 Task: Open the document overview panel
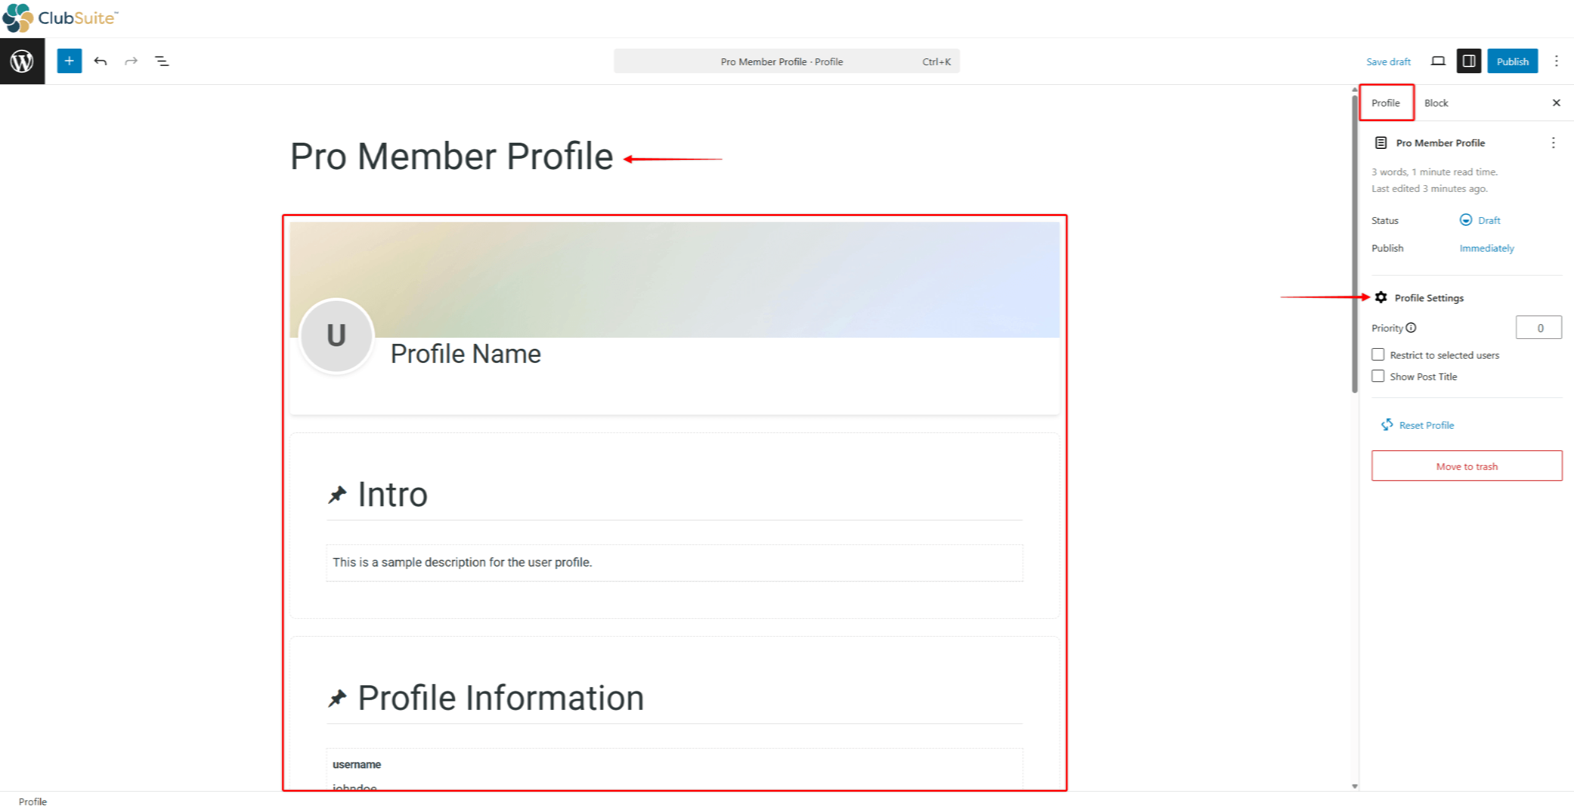pos(162,61)
